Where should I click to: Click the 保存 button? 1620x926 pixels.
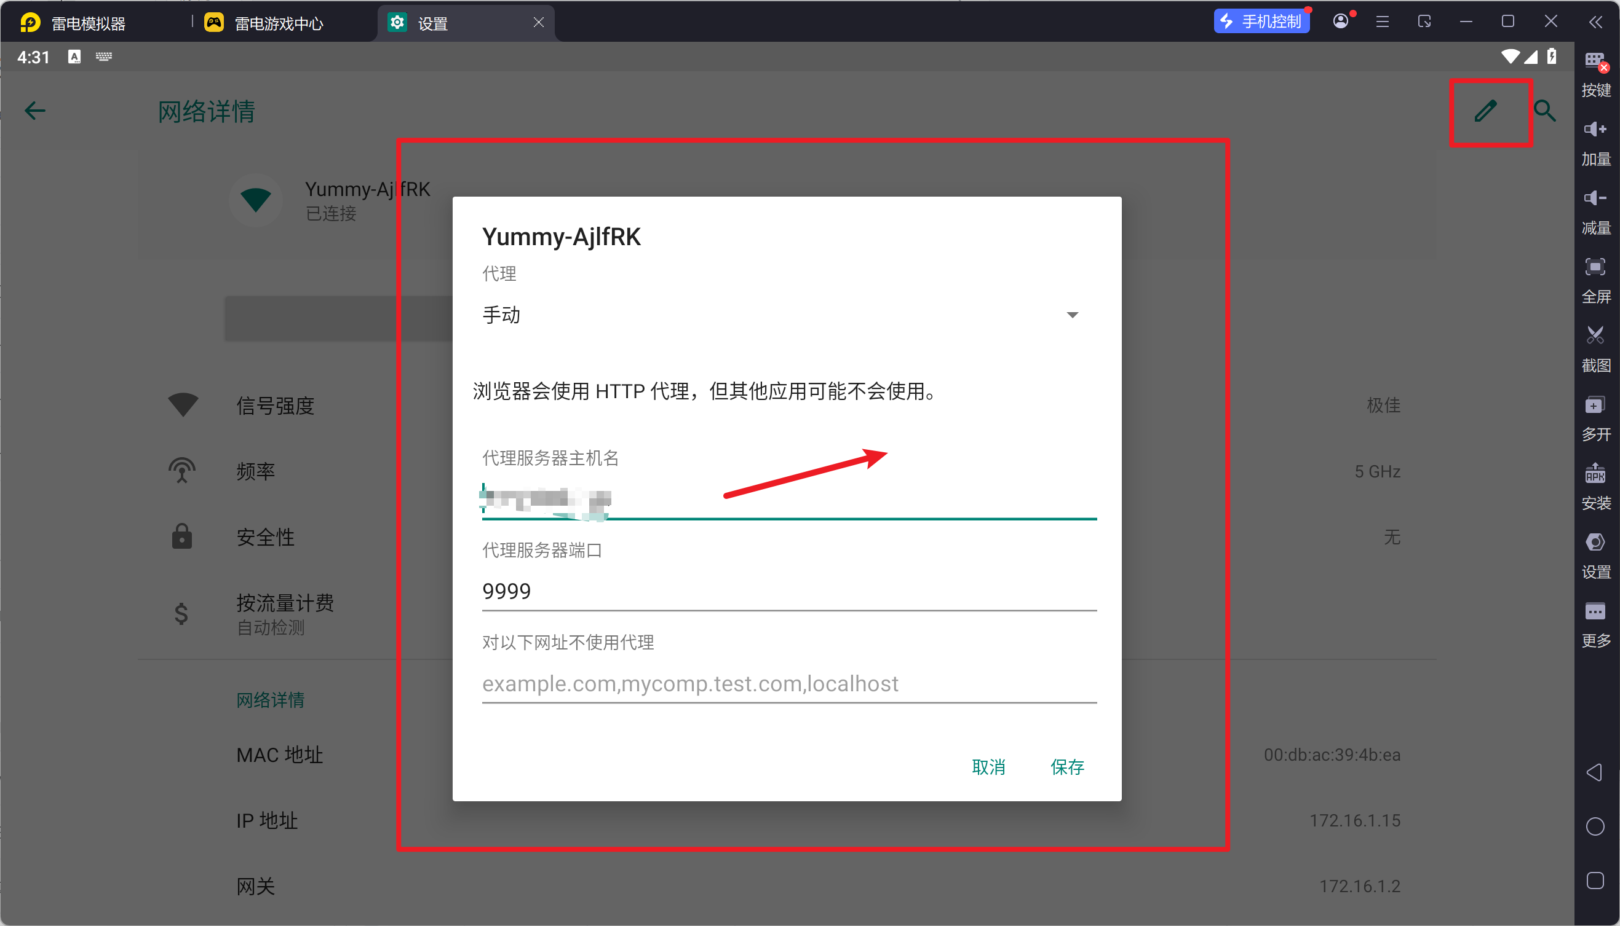click(x=1068, y=767)
